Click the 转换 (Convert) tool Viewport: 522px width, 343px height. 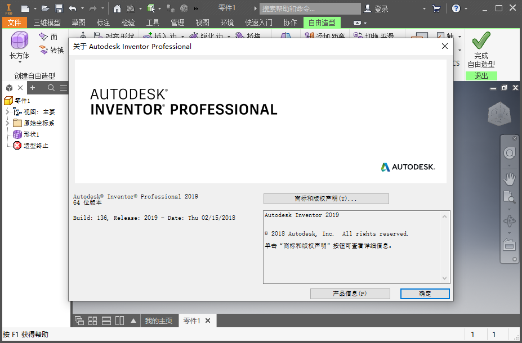pos(52,50)
